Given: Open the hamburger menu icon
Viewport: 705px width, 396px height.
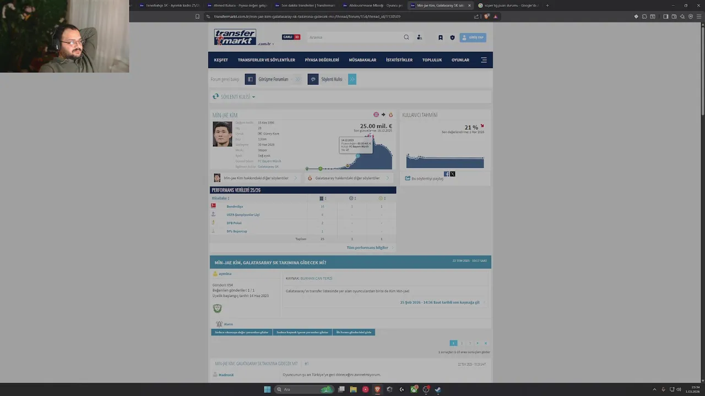Looking at the screenshot, I should [x=484, y=60].
